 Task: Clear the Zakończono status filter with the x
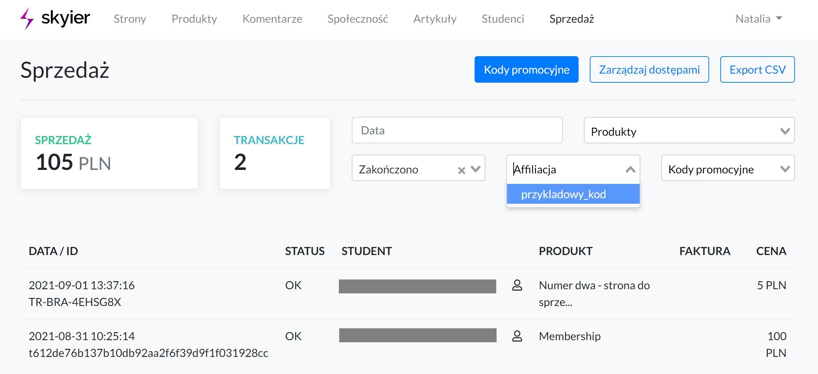click(x=461, y=170)
